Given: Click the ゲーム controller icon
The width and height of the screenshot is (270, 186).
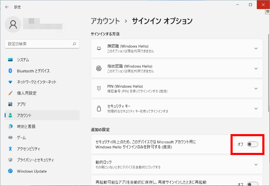Looking at the screenshot, I should 10,138.
